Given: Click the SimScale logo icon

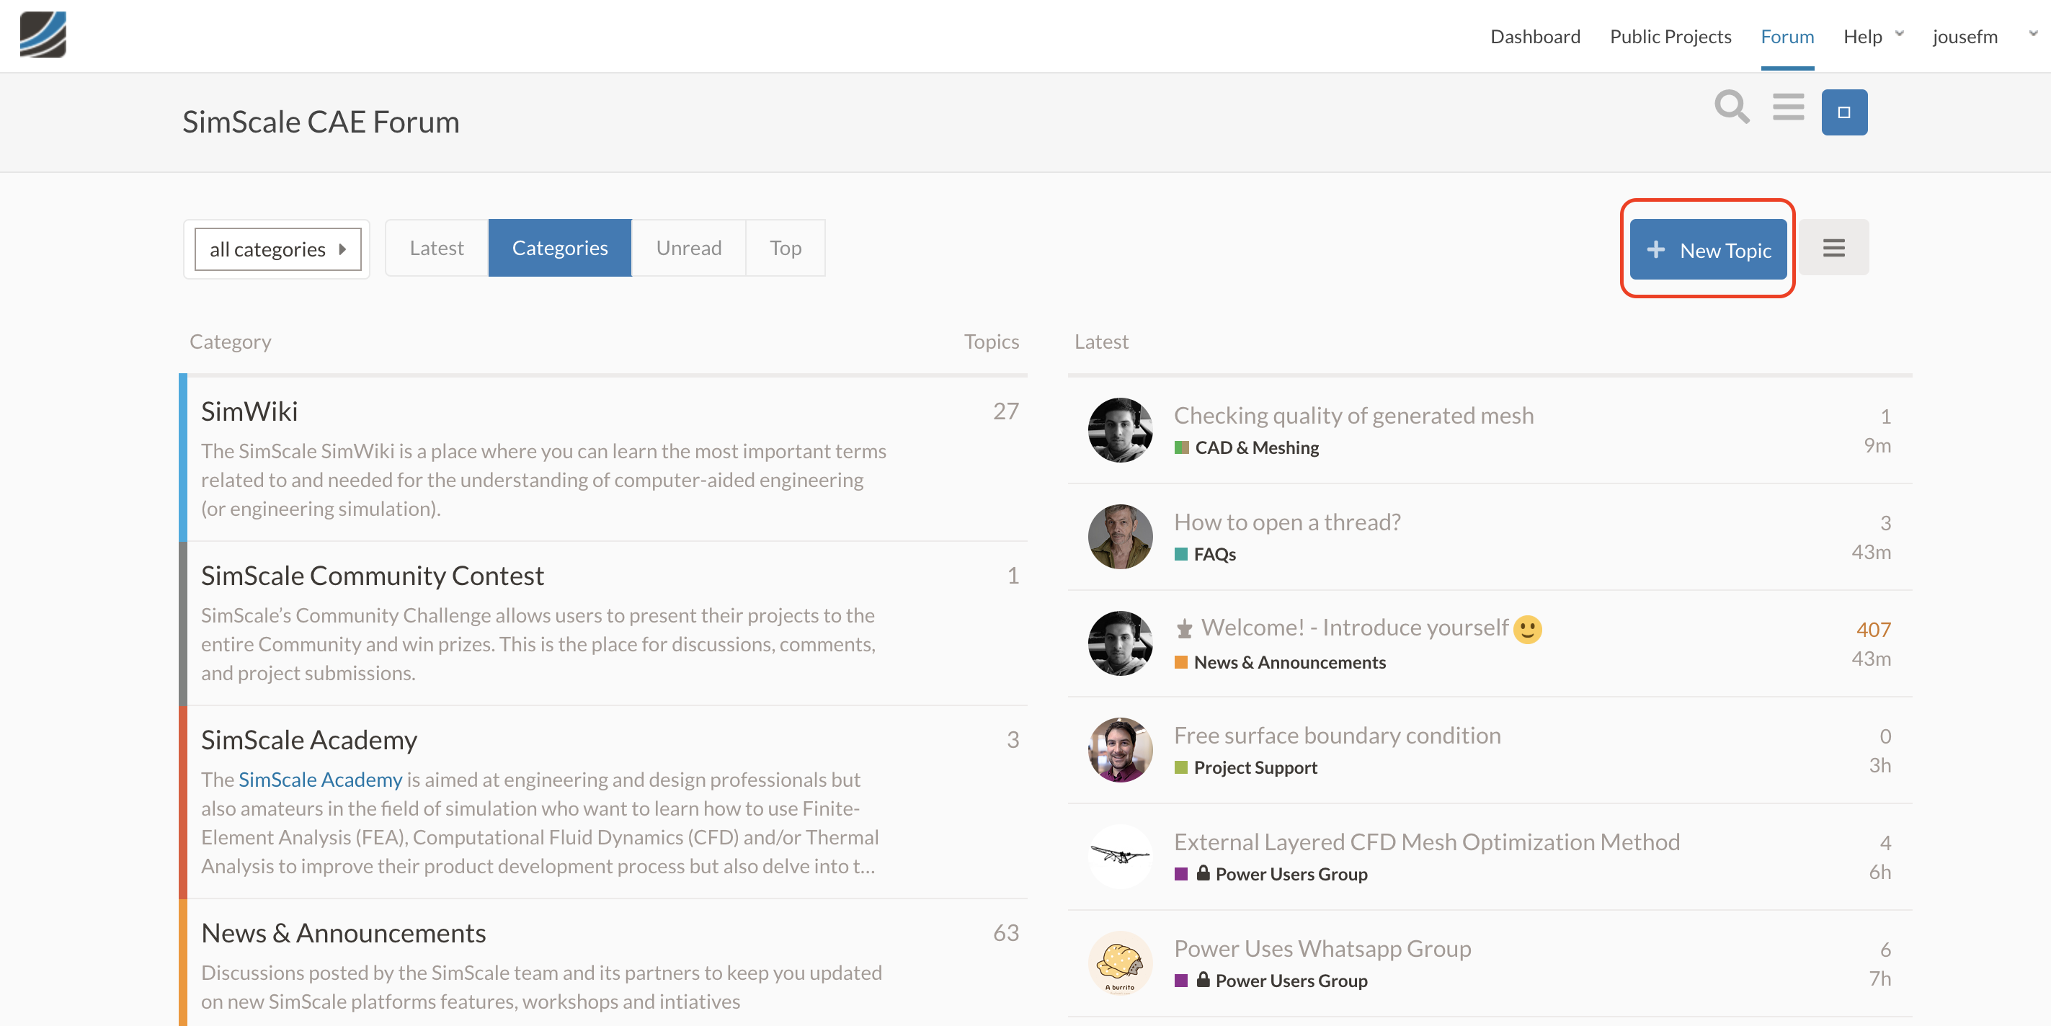Looking at the screenshot, I should tap(43, 35).
